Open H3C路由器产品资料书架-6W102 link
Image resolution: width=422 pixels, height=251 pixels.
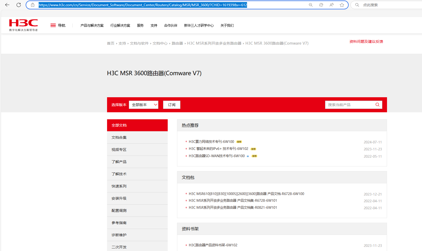[x=213, y=245]
